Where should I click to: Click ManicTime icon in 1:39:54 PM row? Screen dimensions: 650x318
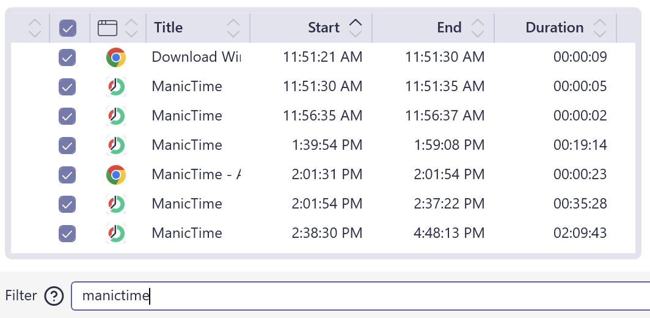coord(115,146)
